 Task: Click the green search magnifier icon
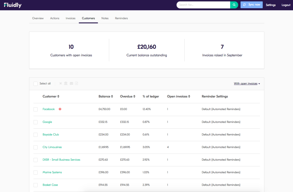coord(234,5)
